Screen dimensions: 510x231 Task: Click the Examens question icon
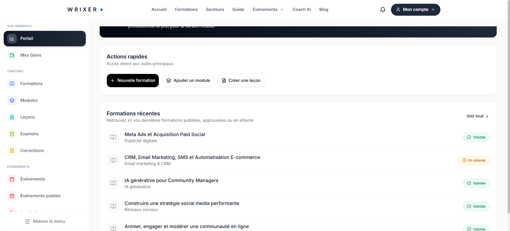coord(12,134)
